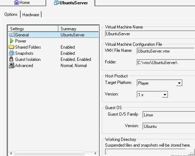The height and width of the screenshot is (156, 195).
Task: Open the Host Product Version dropdown
Action: [165, 95]
